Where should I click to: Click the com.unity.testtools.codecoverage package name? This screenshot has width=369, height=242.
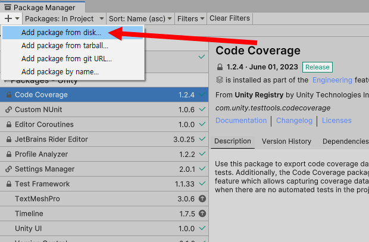(273, 108)
